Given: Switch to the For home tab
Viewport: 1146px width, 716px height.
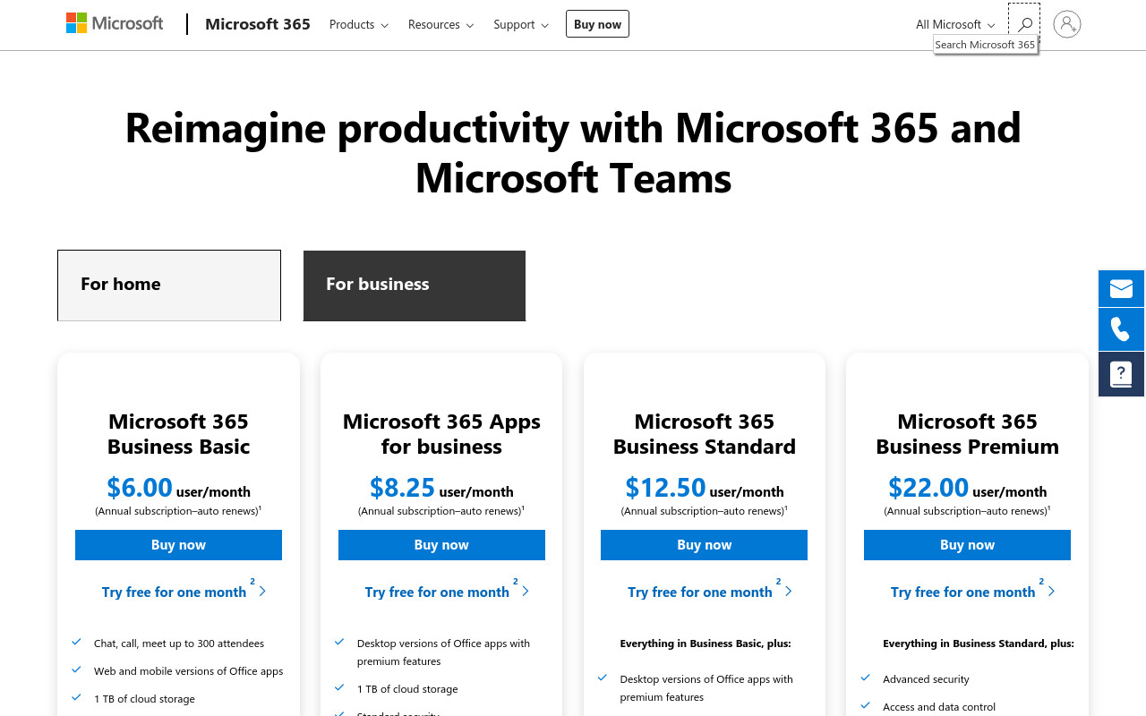Looking at the screenshot, I should 169,285.
